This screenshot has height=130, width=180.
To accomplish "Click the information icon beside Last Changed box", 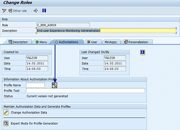I will [x=143, y=52].
